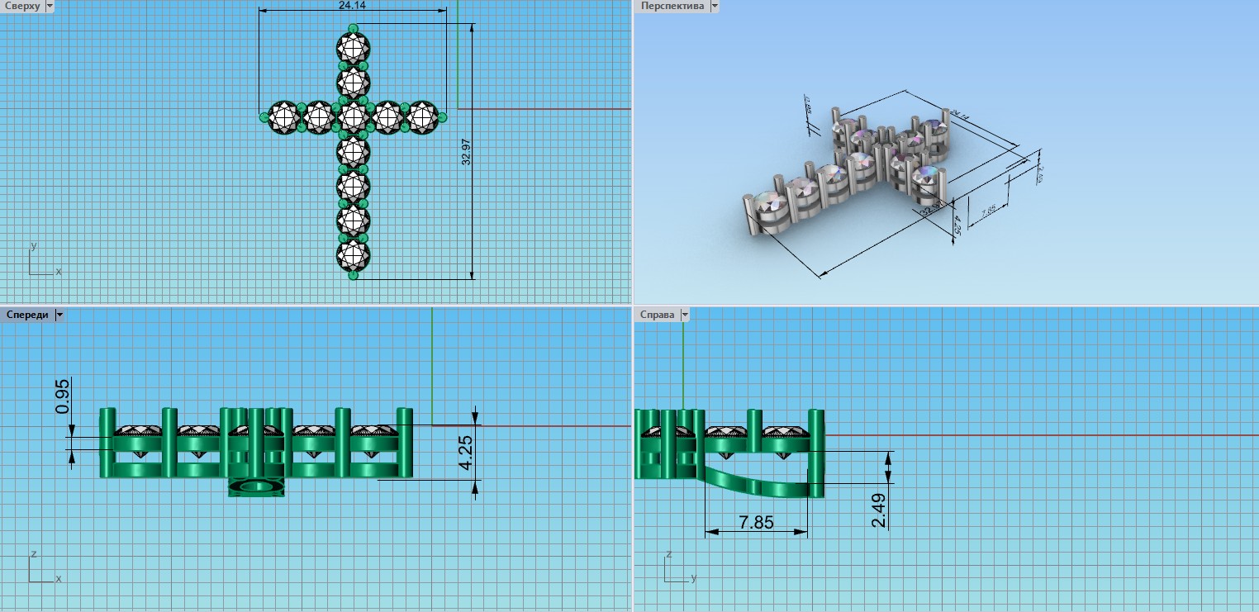1259x612 pixels.
Task: Select the center gem of the cross
Action: coord(354,118)
